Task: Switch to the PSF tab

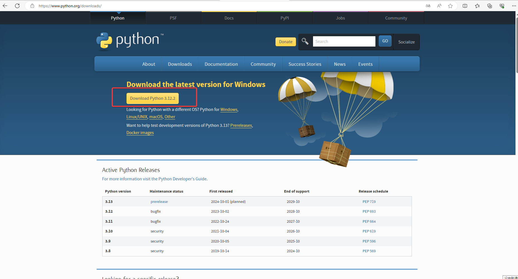Action: click(174, 18)
